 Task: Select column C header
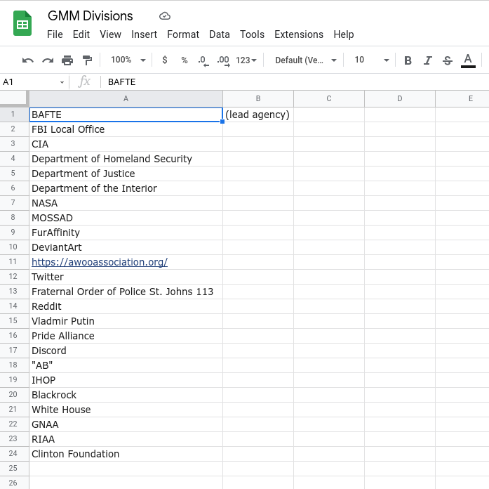pos(329,98)
